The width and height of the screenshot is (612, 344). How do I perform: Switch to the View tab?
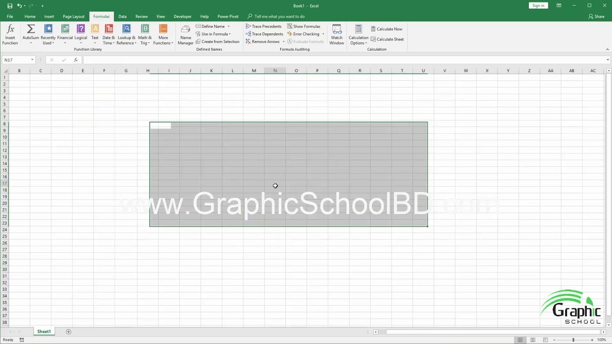pos(161,16)
